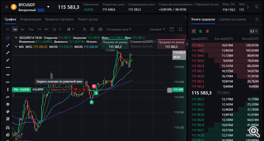Select the stacked horizontal lines drawing tool
Image resolution: width=264 pixels, height=141 pixels.
click(8, 119)
